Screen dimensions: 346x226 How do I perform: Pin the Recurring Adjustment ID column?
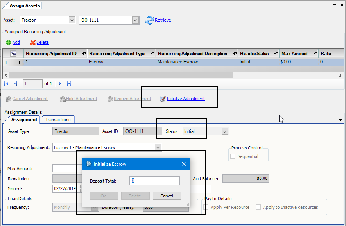click(x=84, y=54)
